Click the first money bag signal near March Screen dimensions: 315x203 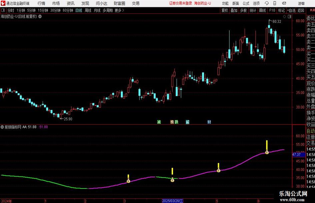click(x=128, y=181)
